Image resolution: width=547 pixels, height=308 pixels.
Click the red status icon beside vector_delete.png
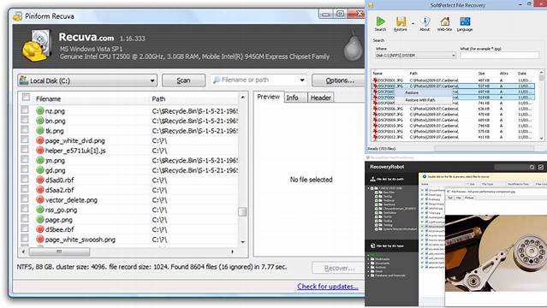tap(39, 200)
